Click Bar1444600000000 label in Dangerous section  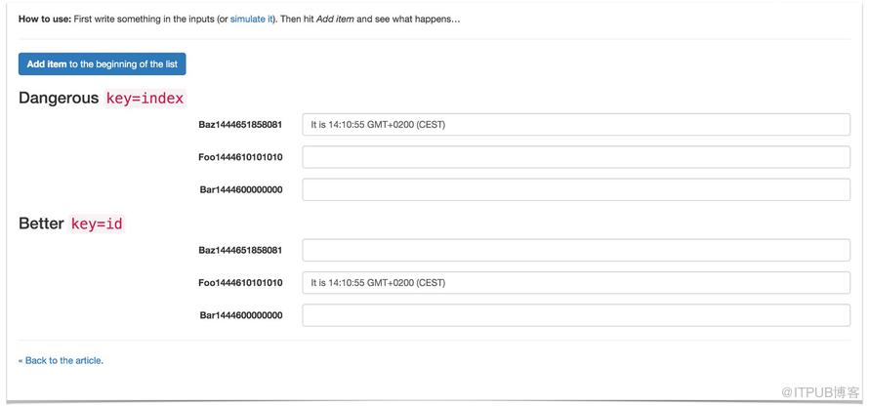pyautogui.click(x=241, y=190)
